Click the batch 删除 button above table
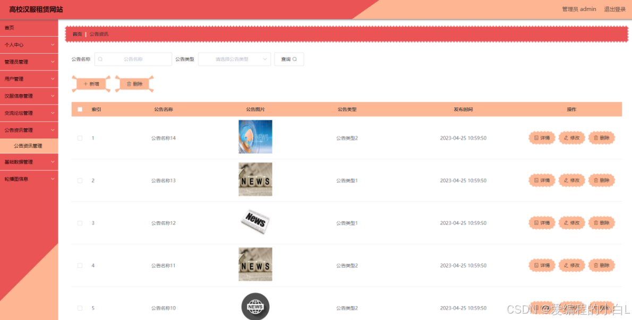This screenshot has height=320, width=632. point(134,84)
